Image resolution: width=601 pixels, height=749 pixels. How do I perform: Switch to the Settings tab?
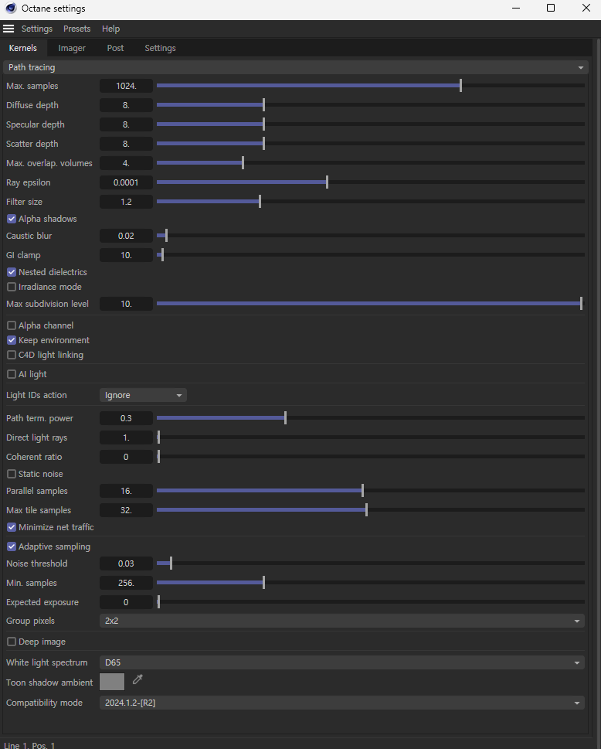pos(160,48)
